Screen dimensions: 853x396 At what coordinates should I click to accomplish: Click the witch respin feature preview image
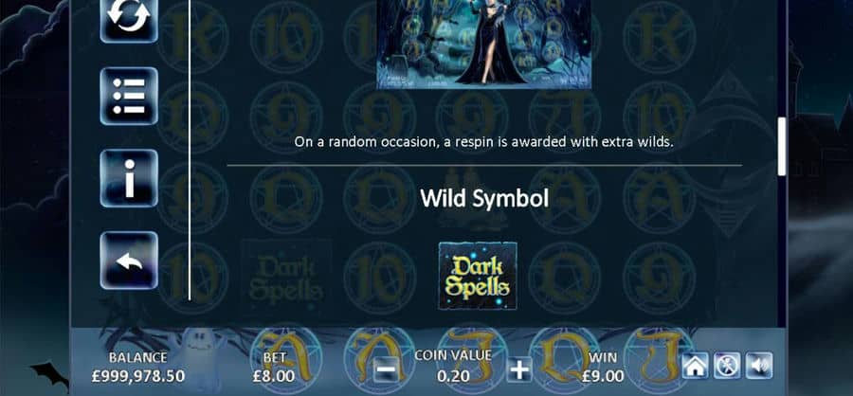click(x=483, y=45)
